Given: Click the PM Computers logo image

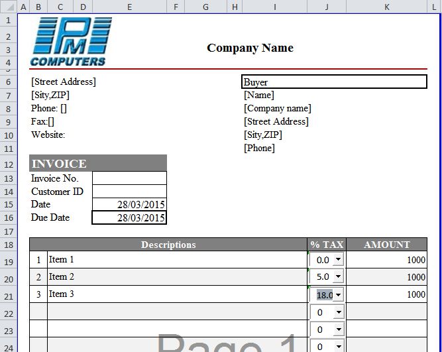Looking at the screenshot, I should [71, 41].
